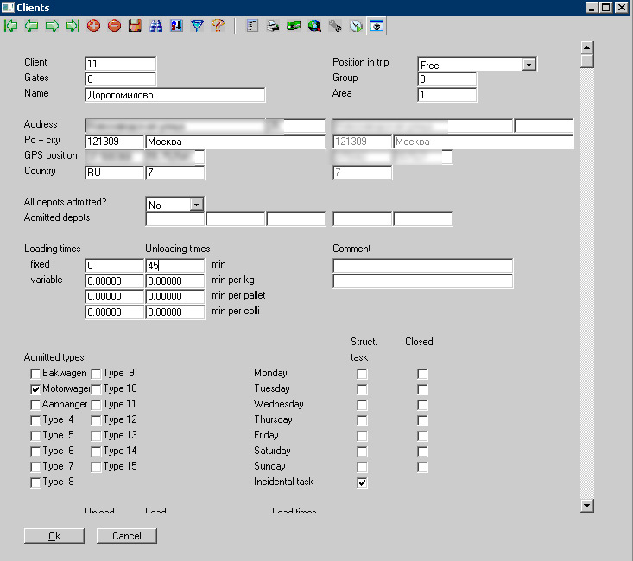Screen dimensions: 633x561
Task: Uncheck the Incidental task checkbox
Action: pos(362,482)
